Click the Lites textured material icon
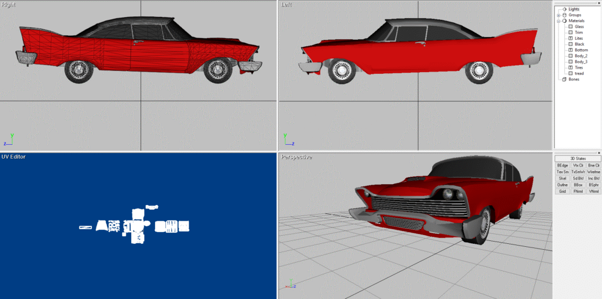The height and width of the screenshot is (299, 602). 570,38
